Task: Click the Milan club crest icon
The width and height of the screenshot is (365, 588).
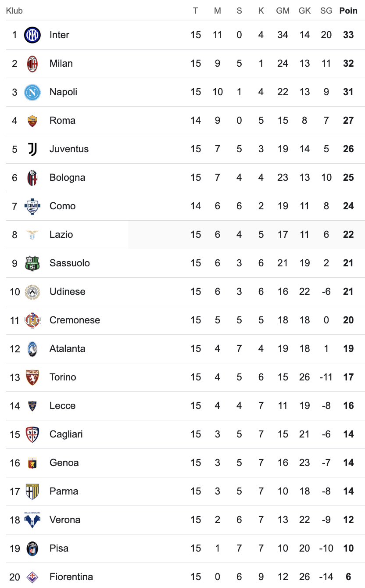Action: (x=32, y=64)
